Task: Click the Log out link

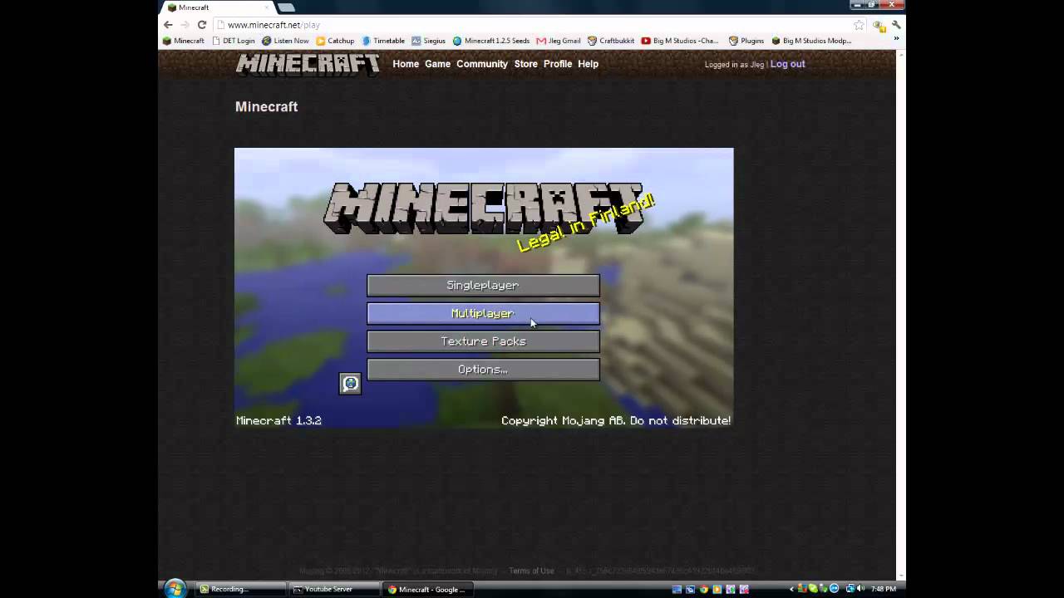Action: (x=787, y=64)
